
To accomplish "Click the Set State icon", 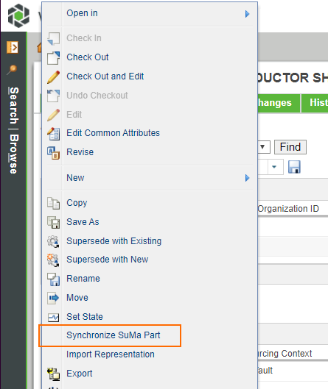I will [x=54, y=317].
